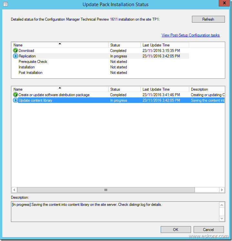Close the Update Pack Installation Status window
This screenshot has width=232, height=241.
pyautogui.click(x=224, y=3)
